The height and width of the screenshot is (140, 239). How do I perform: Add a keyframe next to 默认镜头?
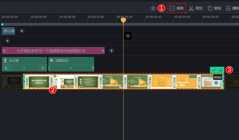[x=22, y=31]
